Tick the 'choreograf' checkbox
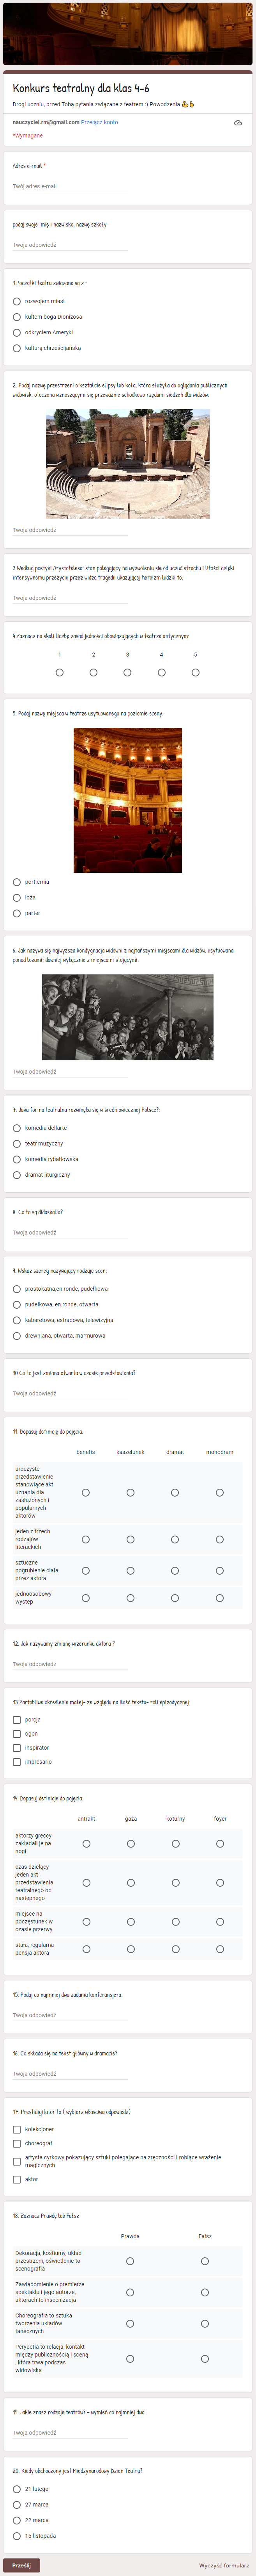This screenshot has width=256, height=2576. 17,2143
